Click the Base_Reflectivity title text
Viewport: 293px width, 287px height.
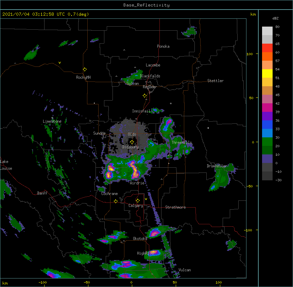click(x=146, y=5)
